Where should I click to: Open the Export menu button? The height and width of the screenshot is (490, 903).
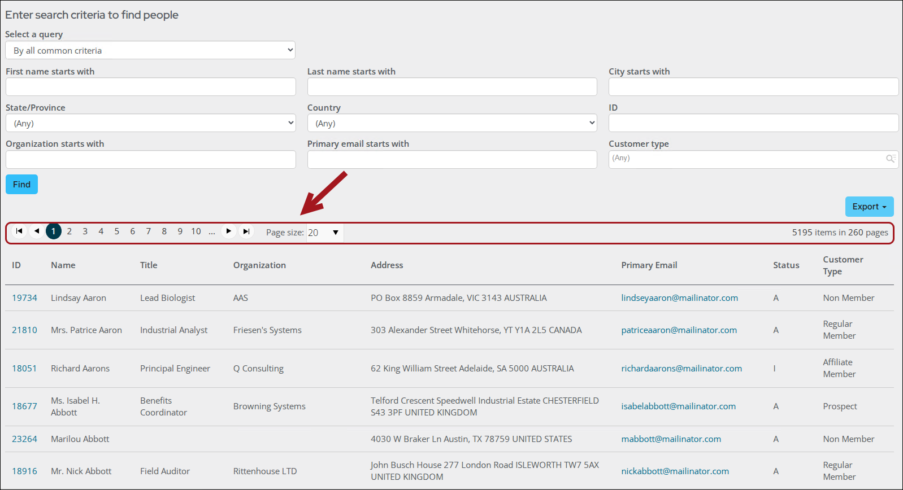pyautogui.click(x=869, y=207)
